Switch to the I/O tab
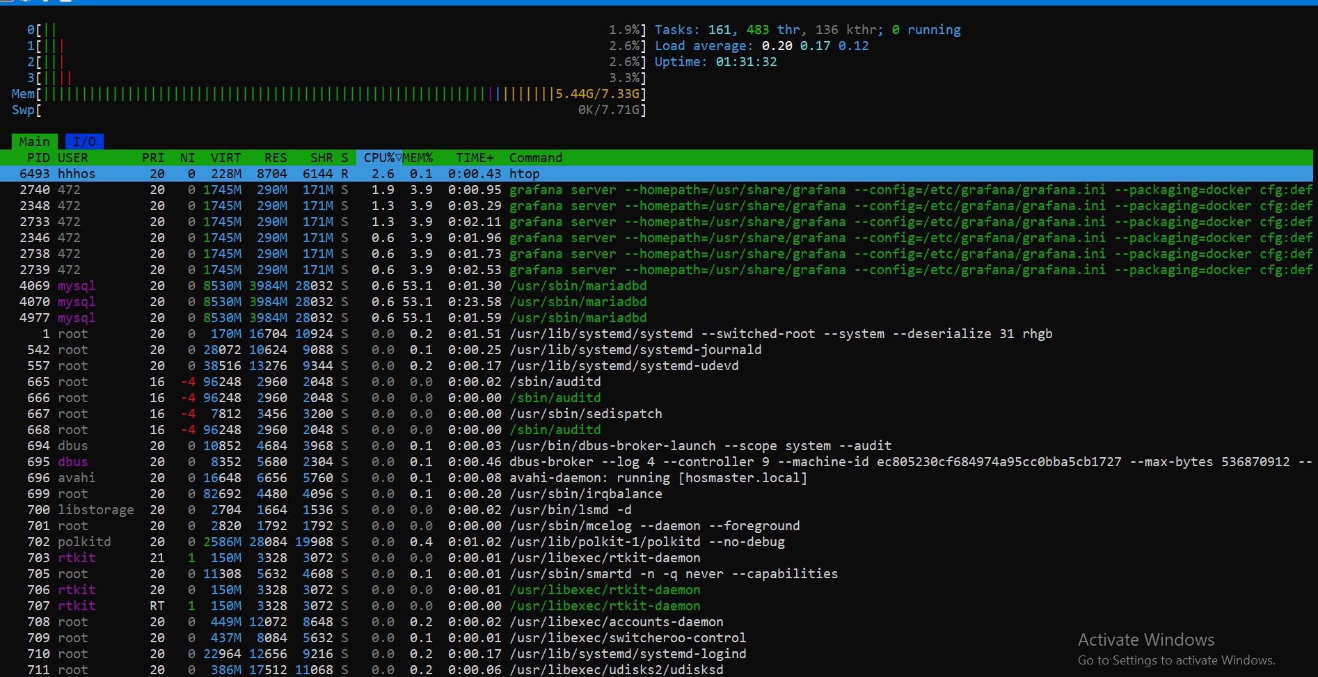This screenshot has height=677, width=1318. [84, 142]
